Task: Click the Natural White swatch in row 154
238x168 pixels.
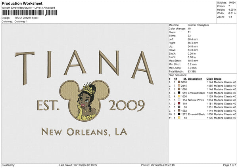Action: coord(179,100)
